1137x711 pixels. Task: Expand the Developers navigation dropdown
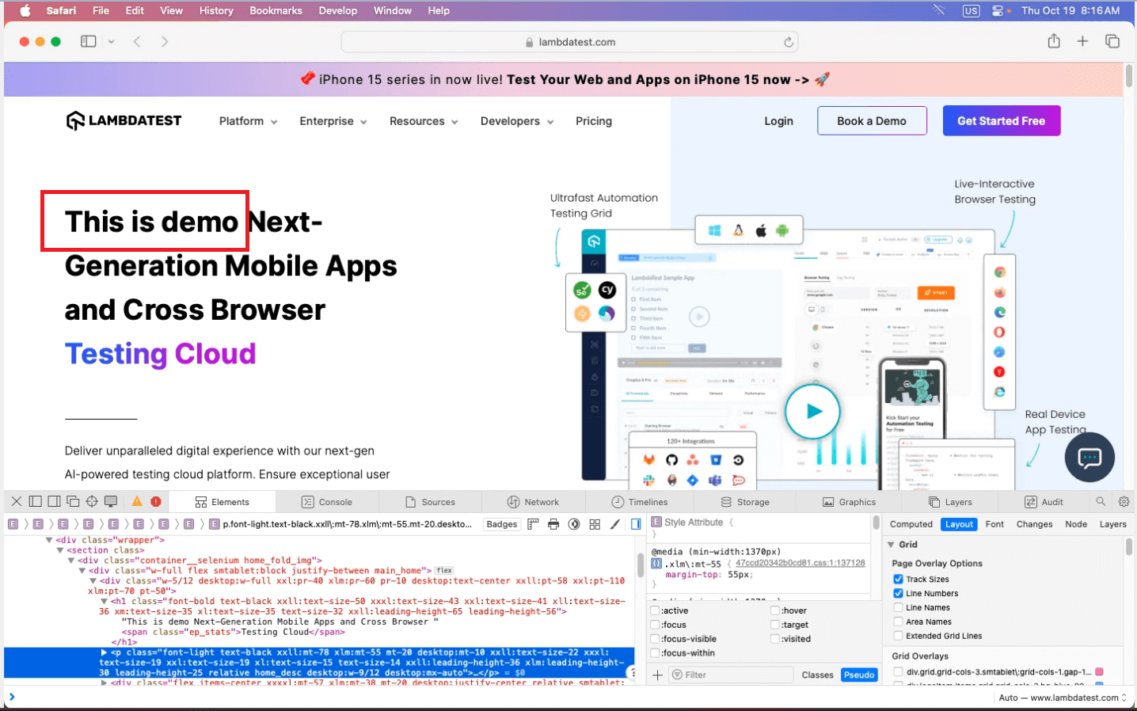517,121
